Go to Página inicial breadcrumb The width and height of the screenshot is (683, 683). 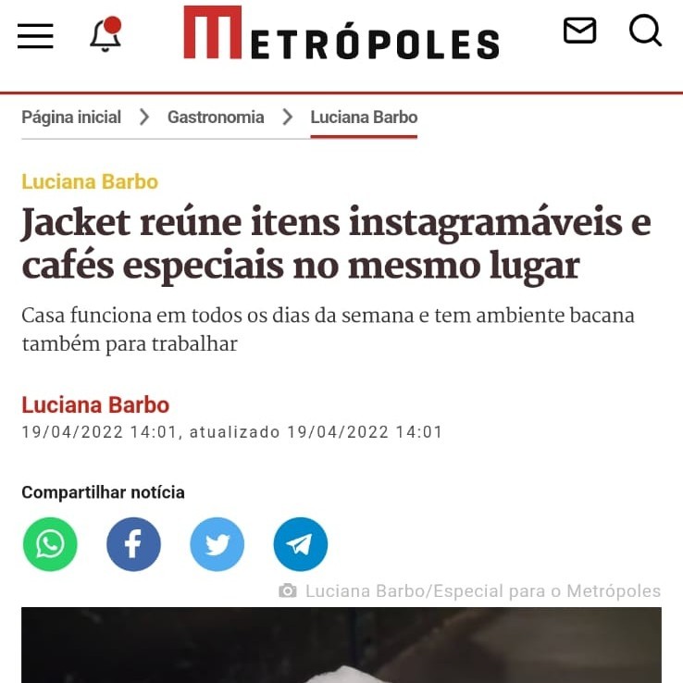[x=71, y=118]
